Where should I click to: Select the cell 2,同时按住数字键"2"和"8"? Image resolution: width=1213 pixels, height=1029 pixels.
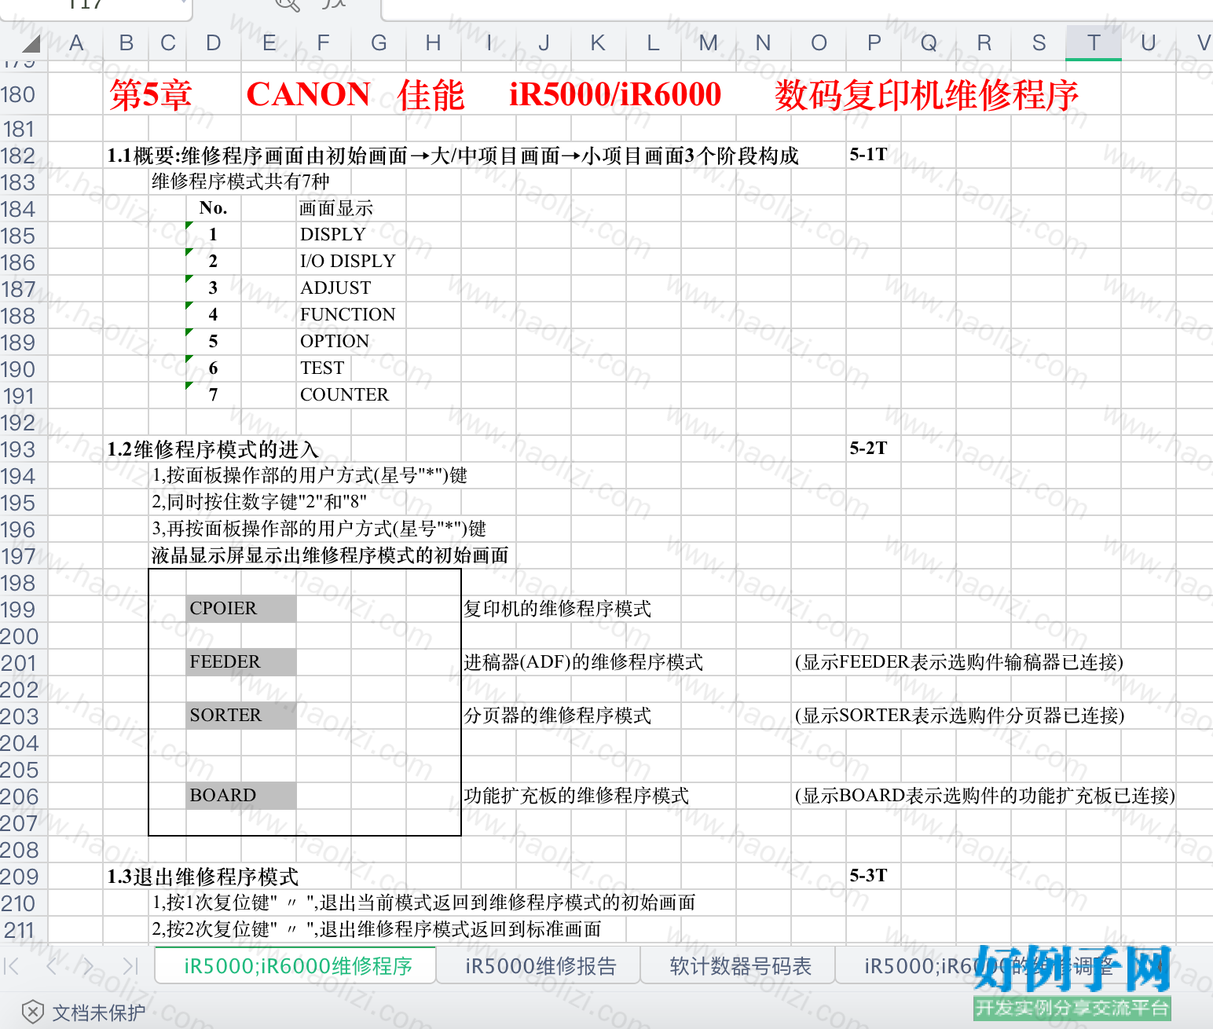click(259, 502)
